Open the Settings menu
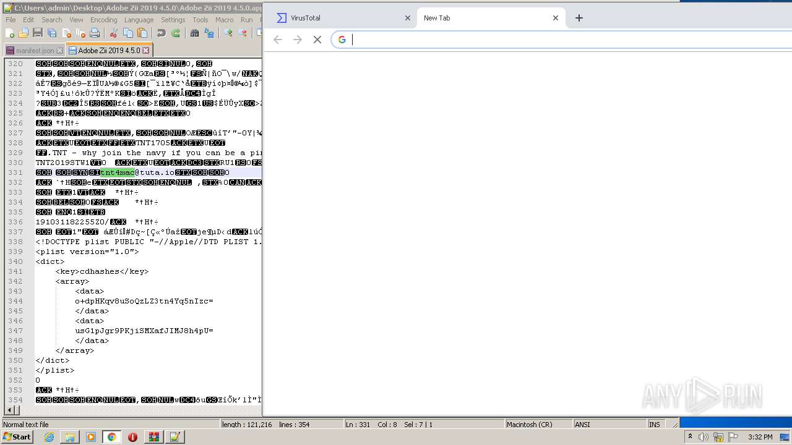The height and width of the screenshot is (445, 792). [173, 20]
